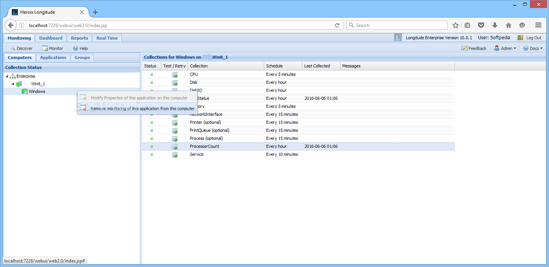The width and height of the screenshot is (549, 267).
Task: Open the Firefox hamburger menu
Action: click(x=538, y=25)
